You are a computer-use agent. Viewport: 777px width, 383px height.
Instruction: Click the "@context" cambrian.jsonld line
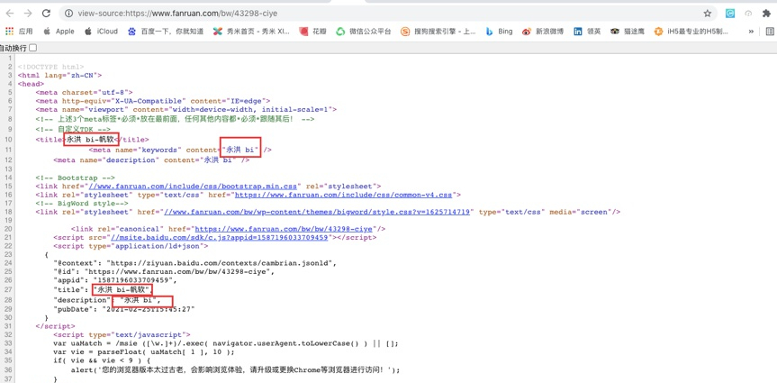pos(195,263)
